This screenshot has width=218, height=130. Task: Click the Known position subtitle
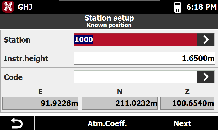109,25
